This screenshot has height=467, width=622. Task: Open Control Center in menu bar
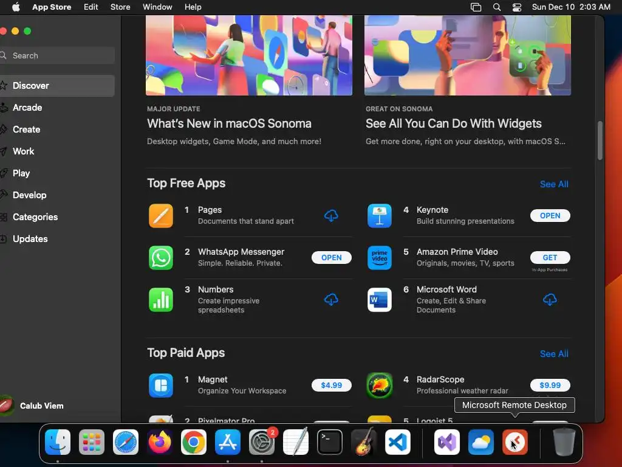pos(517,7)
